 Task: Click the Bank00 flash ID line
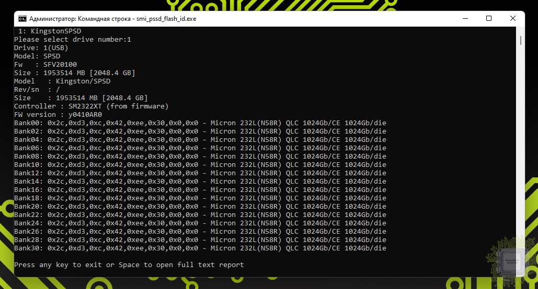(200, 123)
